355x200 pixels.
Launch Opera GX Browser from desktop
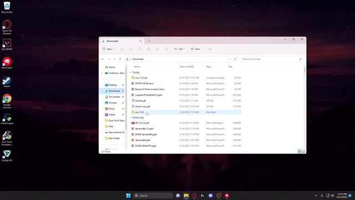click(7, 27)
